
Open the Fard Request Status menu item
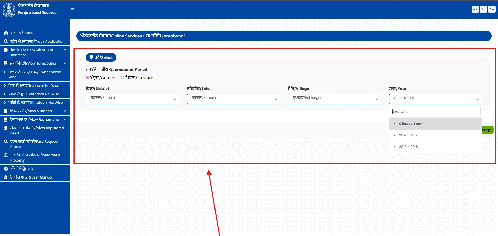34,144
